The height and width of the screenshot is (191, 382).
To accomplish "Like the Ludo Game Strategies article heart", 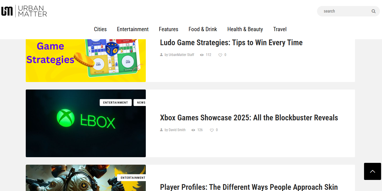I will pos(220,55).
